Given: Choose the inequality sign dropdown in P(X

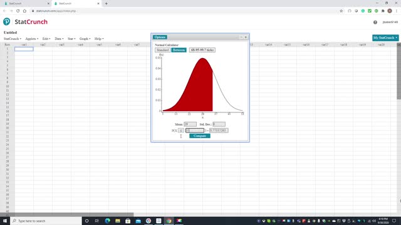Looking at the screenshot, I should 181,131.
